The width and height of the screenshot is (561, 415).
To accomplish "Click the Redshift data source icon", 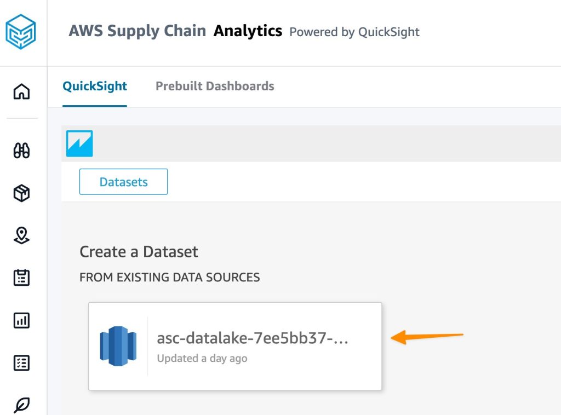I will 118,346.
